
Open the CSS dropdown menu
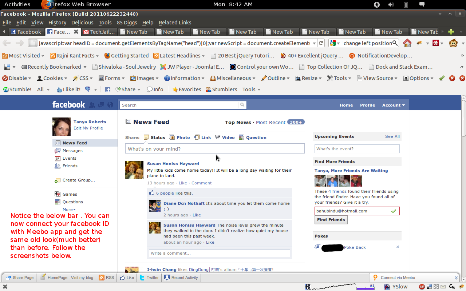pos(83,78)
